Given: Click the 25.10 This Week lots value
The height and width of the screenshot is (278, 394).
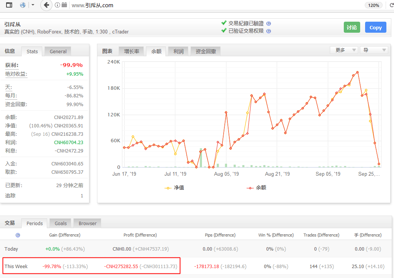Looking at the screenshot, I should (x=358, y=267).
